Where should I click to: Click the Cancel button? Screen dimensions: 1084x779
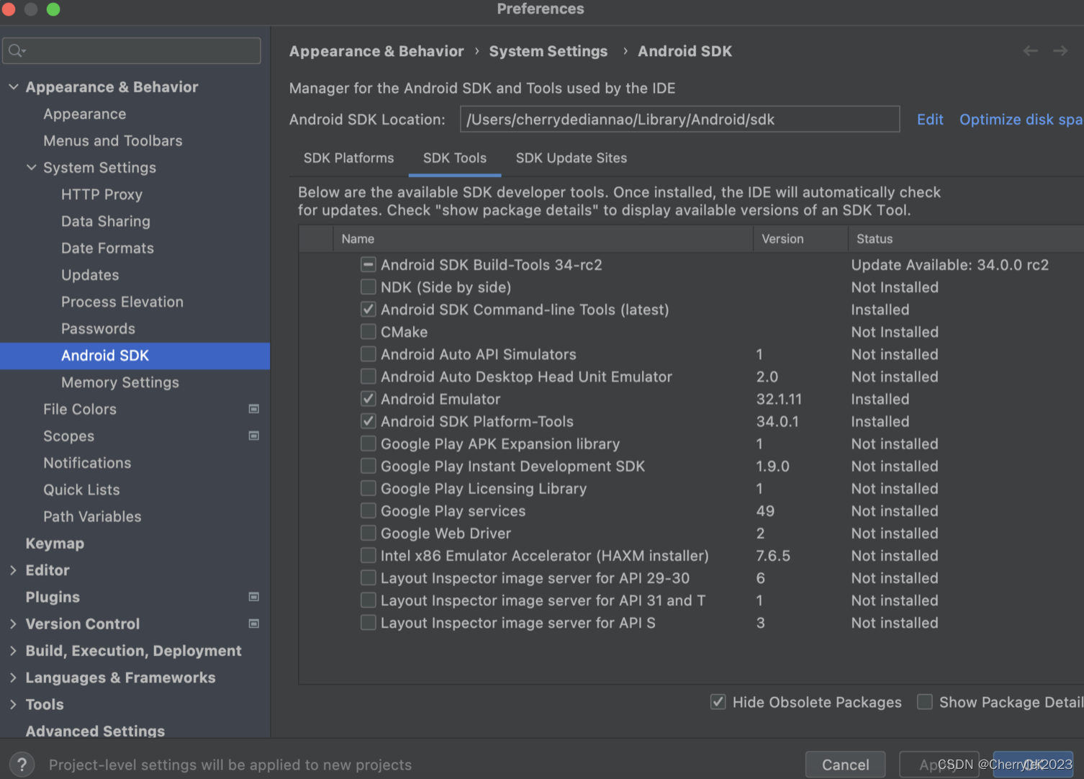[x=845, y=764]
